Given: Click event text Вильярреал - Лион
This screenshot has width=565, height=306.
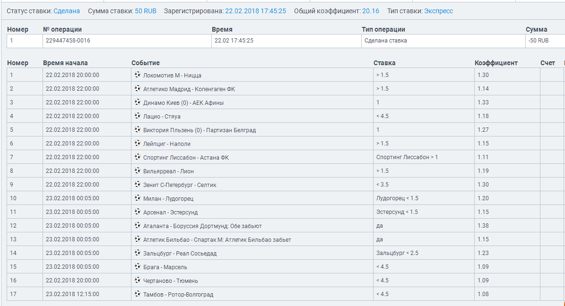Looking at the screenshot, I should click(169, 171).
